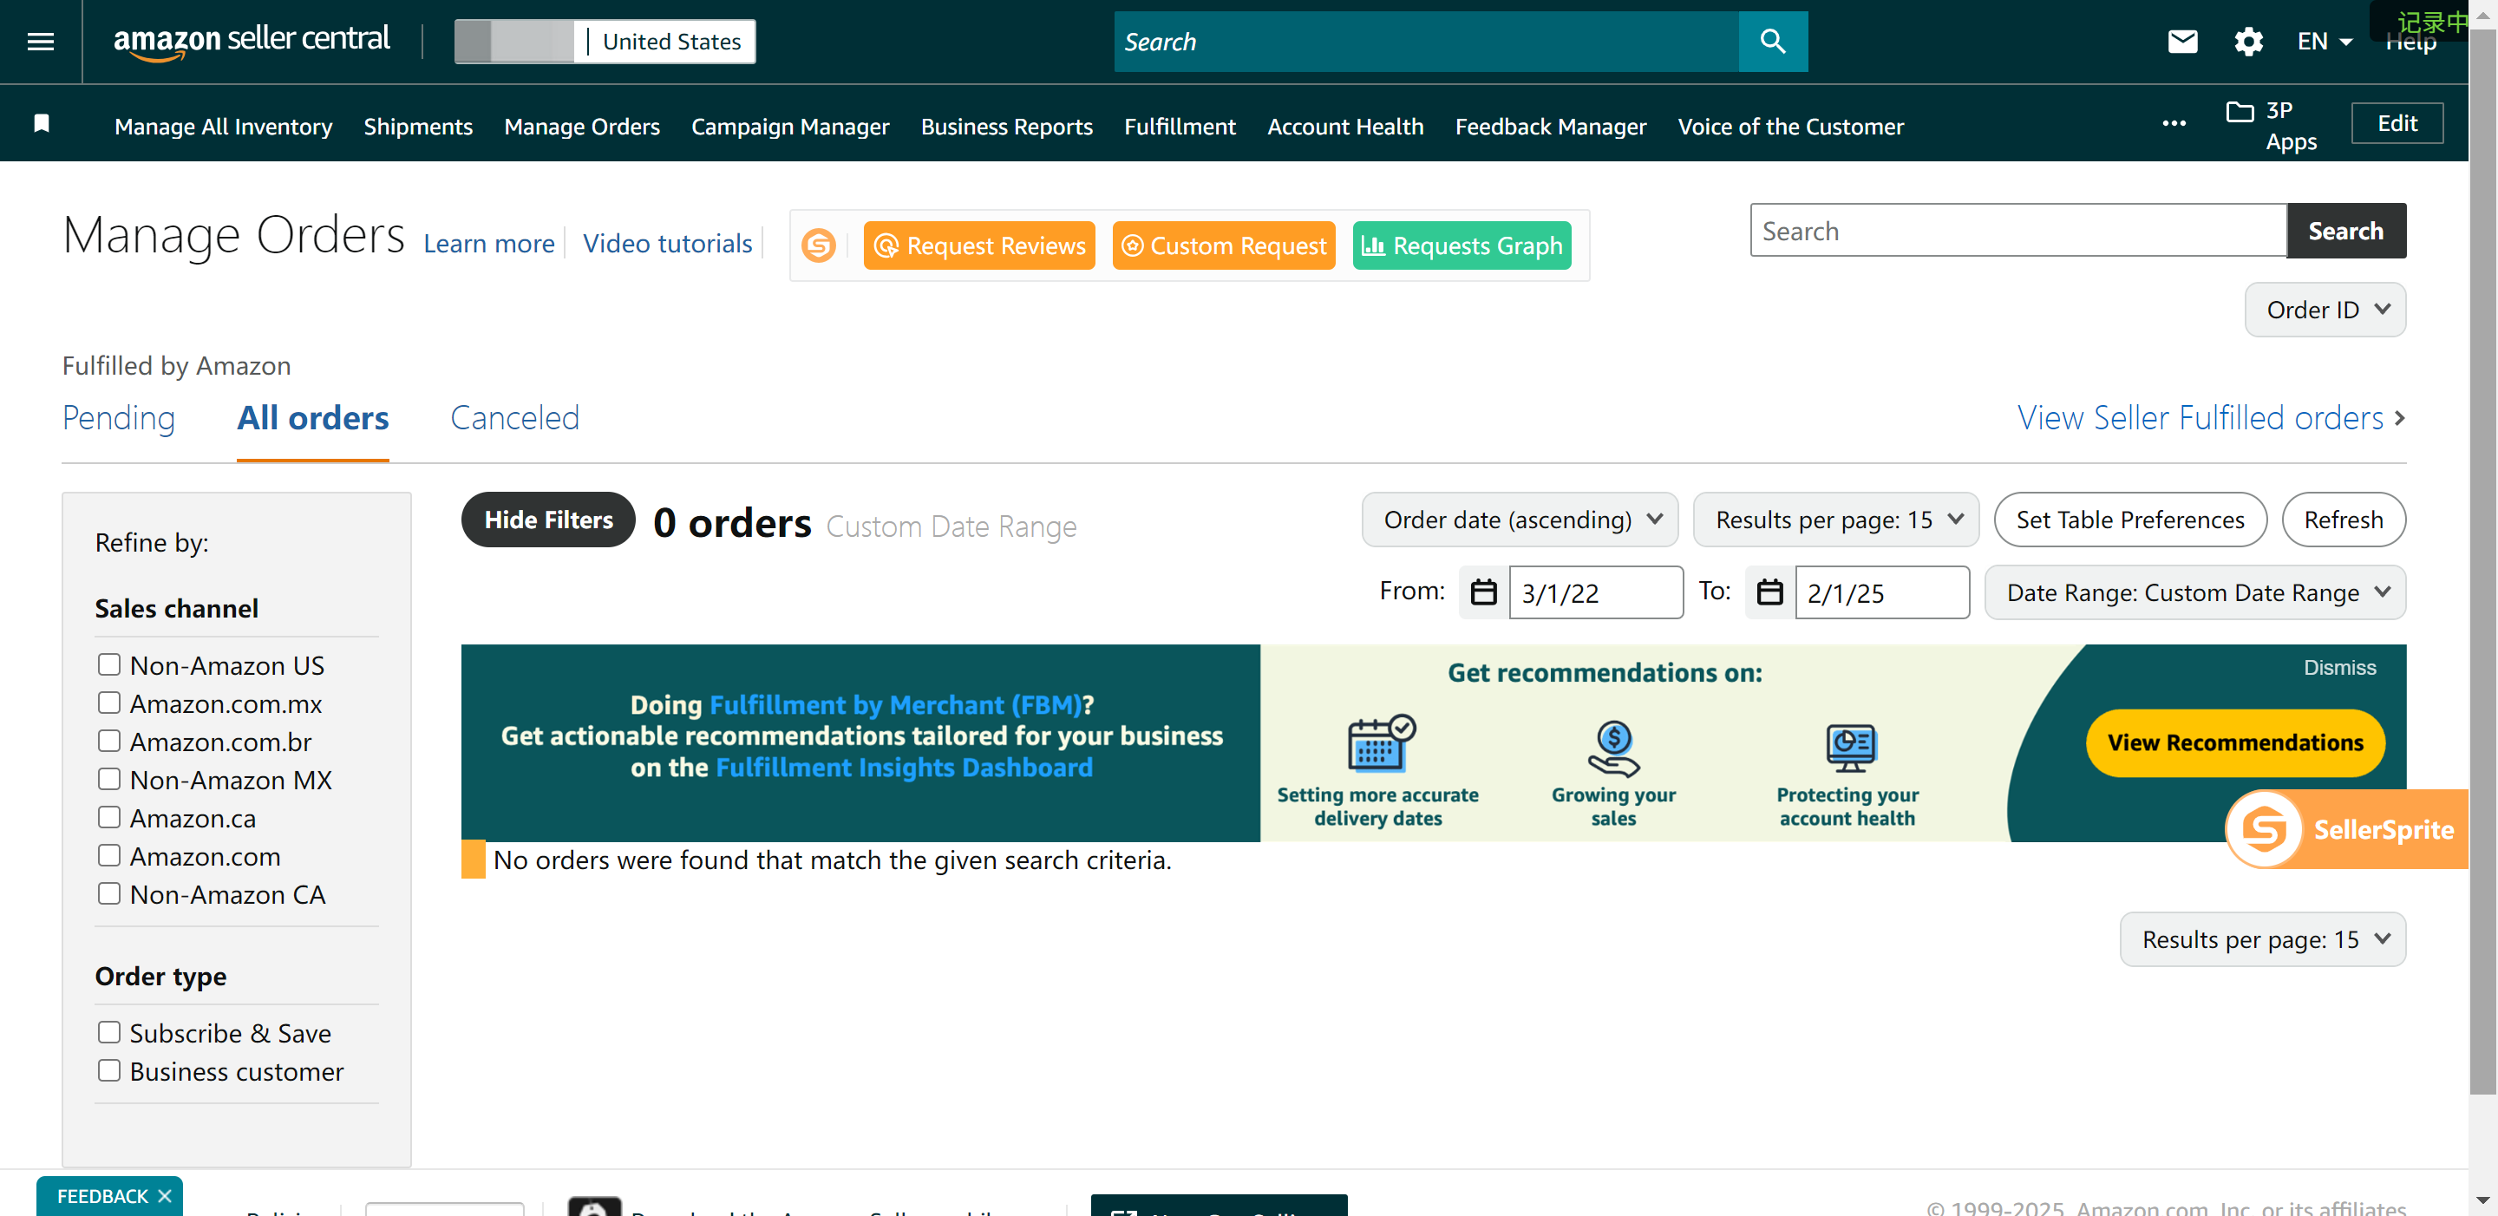Open top Results per page dropdown

click(x=1835, y=520)
